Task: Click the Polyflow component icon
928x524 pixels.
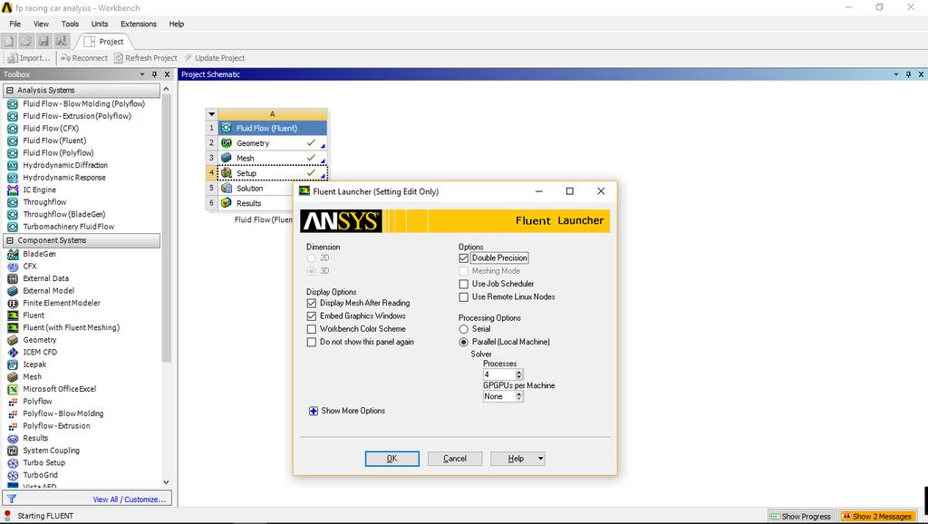Action: click(13, 402)
